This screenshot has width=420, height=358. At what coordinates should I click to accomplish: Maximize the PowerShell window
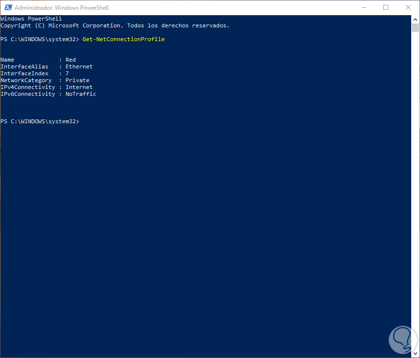point(386,7)
